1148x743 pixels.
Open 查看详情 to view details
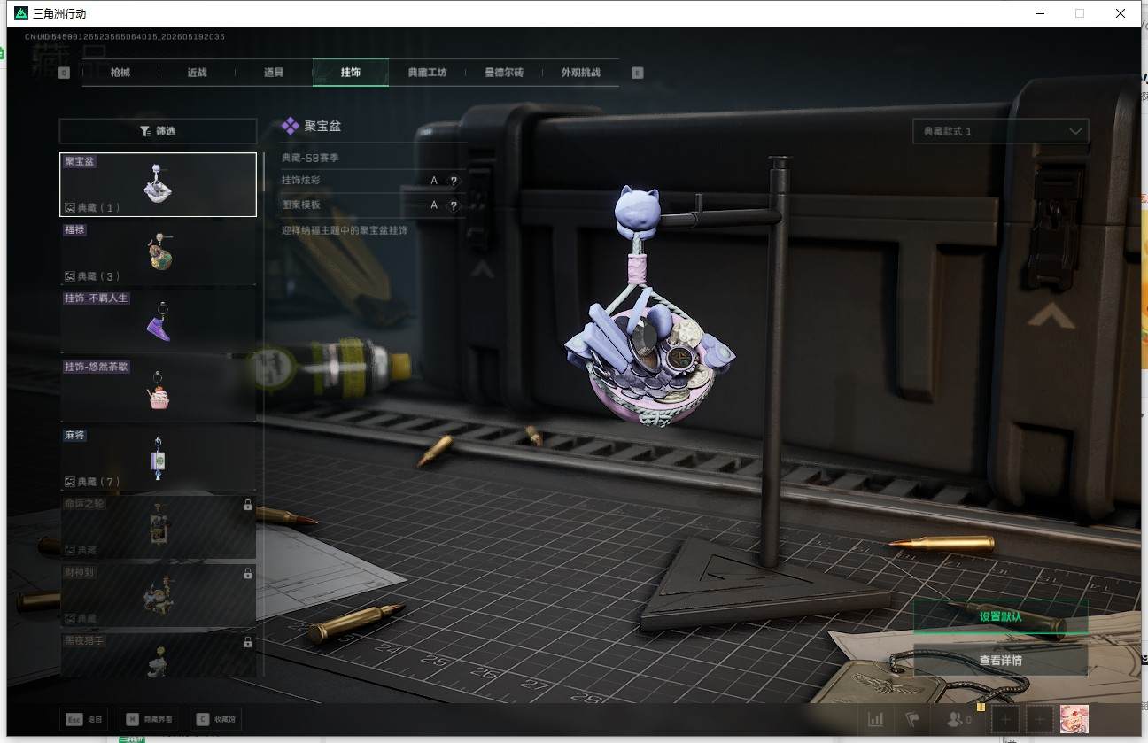1001,660
